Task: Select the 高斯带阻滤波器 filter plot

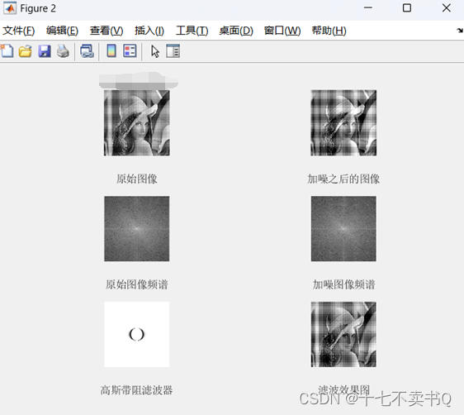Action: (137, 334)
